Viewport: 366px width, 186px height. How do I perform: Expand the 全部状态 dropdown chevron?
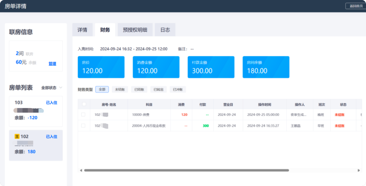[x=61, y=88]
